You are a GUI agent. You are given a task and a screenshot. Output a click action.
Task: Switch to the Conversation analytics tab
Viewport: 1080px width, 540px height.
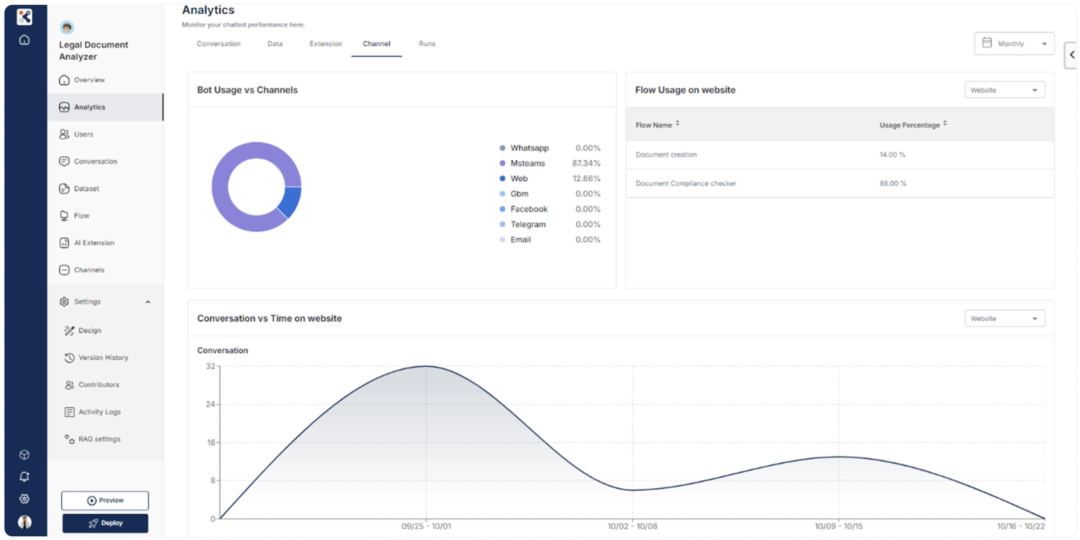(x=218, y=44)
